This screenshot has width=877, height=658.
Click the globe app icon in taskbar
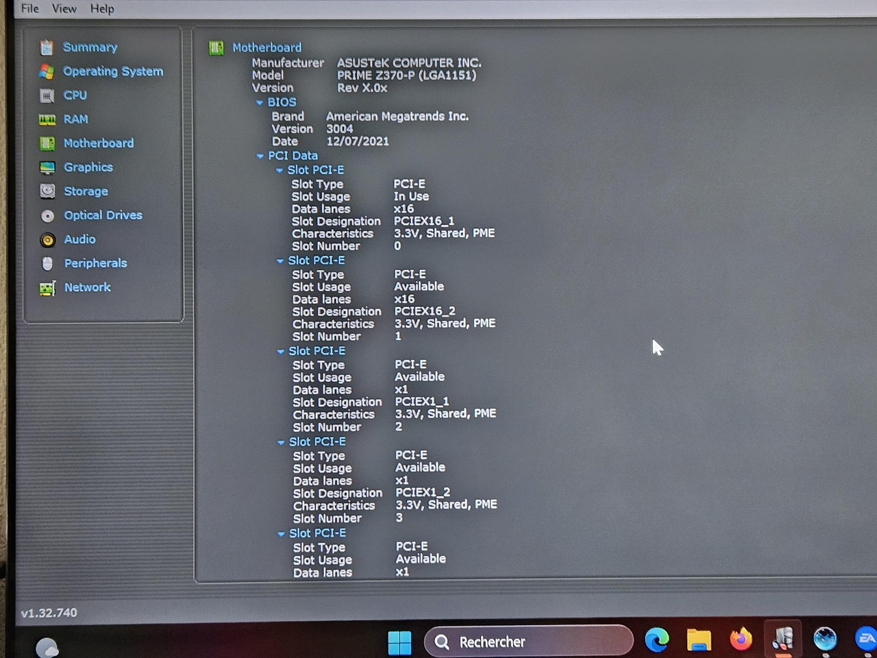(825, 639)
